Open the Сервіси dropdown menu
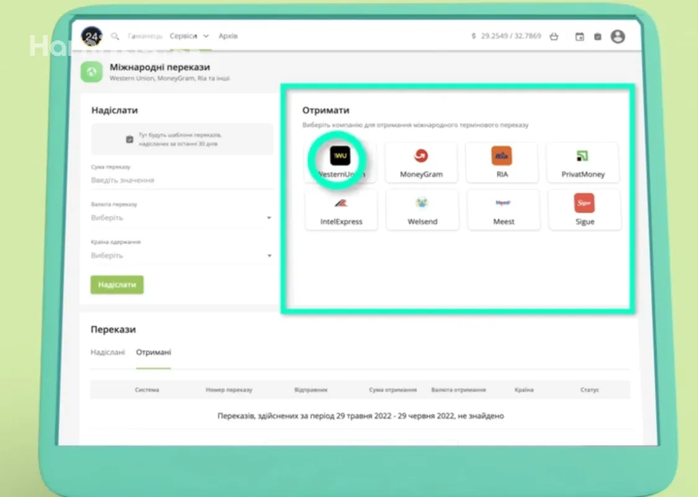Screen dimensions: 698x497 click(x=189, y=37)
